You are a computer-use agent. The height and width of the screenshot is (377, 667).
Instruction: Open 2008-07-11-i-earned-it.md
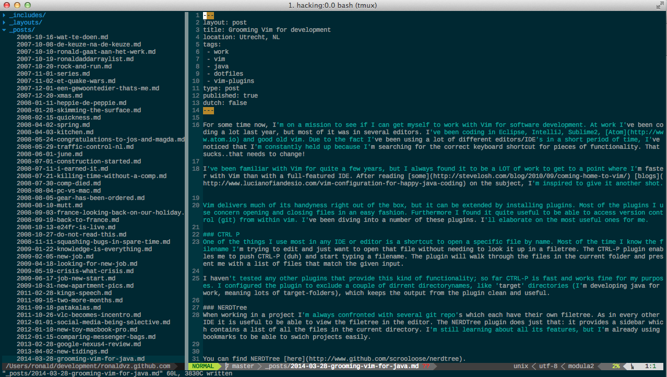pyautogui.click(x=63, y=169)
